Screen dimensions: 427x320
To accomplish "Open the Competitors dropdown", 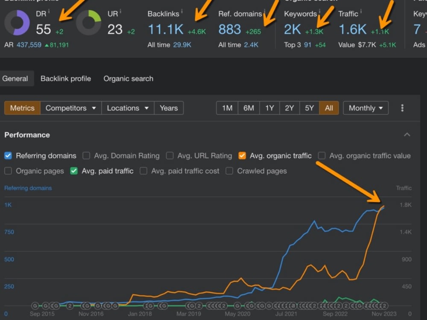I will tap(71, 108).
